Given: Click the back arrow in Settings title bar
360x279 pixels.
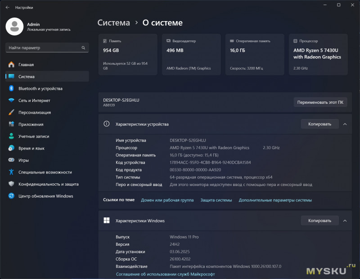Looking at the screenshot, I should click(x=8, y=7).
